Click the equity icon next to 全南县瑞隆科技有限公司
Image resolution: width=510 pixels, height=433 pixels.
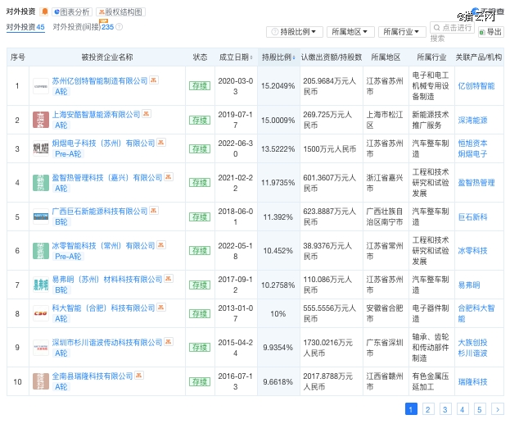139,375
